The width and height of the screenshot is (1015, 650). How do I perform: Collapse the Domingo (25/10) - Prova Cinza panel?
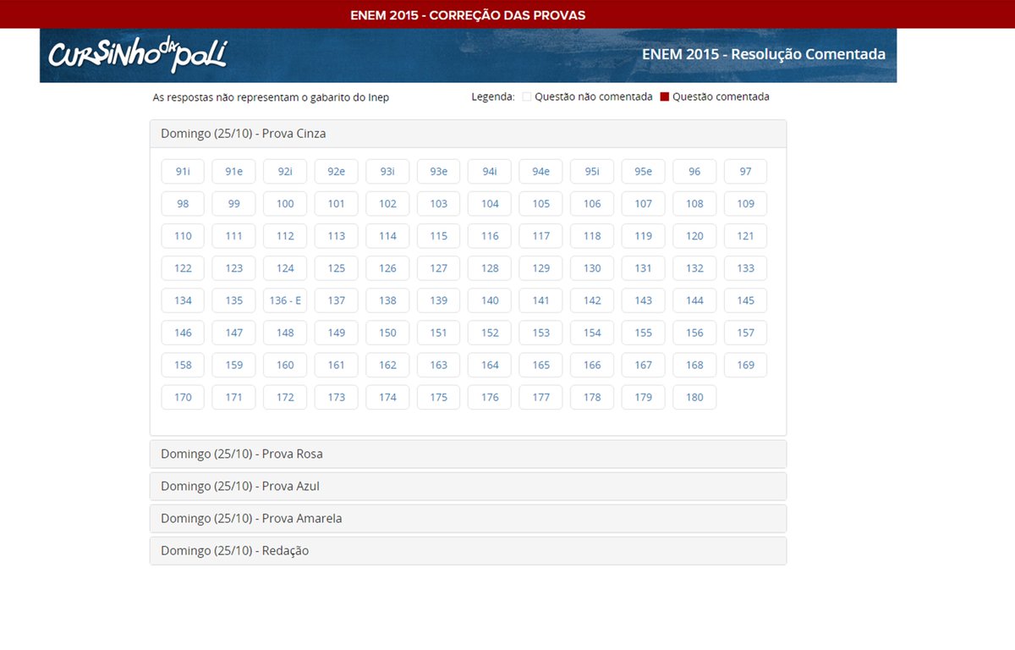click(x=468, y=134)
